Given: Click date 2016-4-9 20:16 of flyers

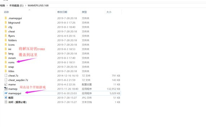Looking at the screenshot, I should click(66, 36).
